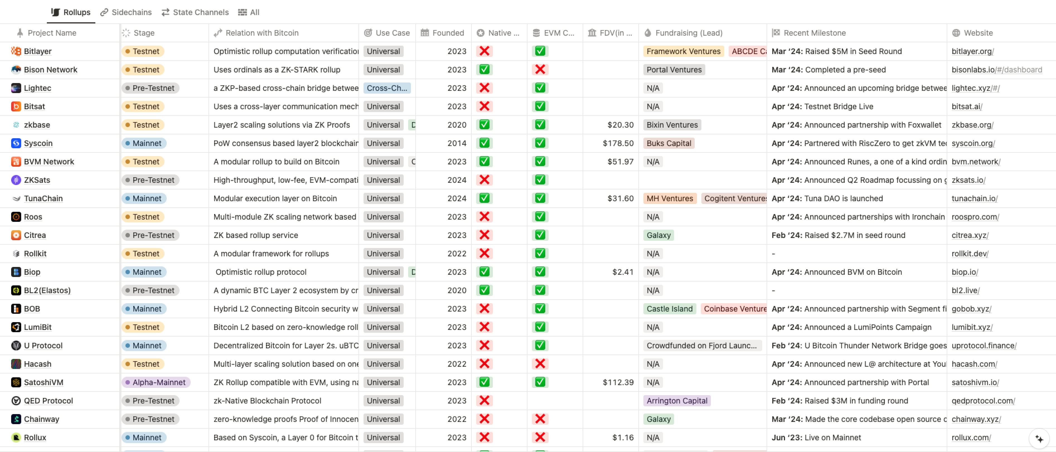Click the Syscoin logo icon
Screen dimensions: 1056x452
click(x=16, y=144)
